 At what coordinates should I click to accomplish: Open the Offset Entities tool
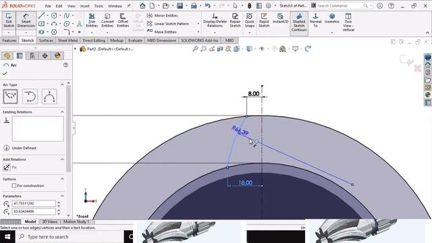(123, 20)
